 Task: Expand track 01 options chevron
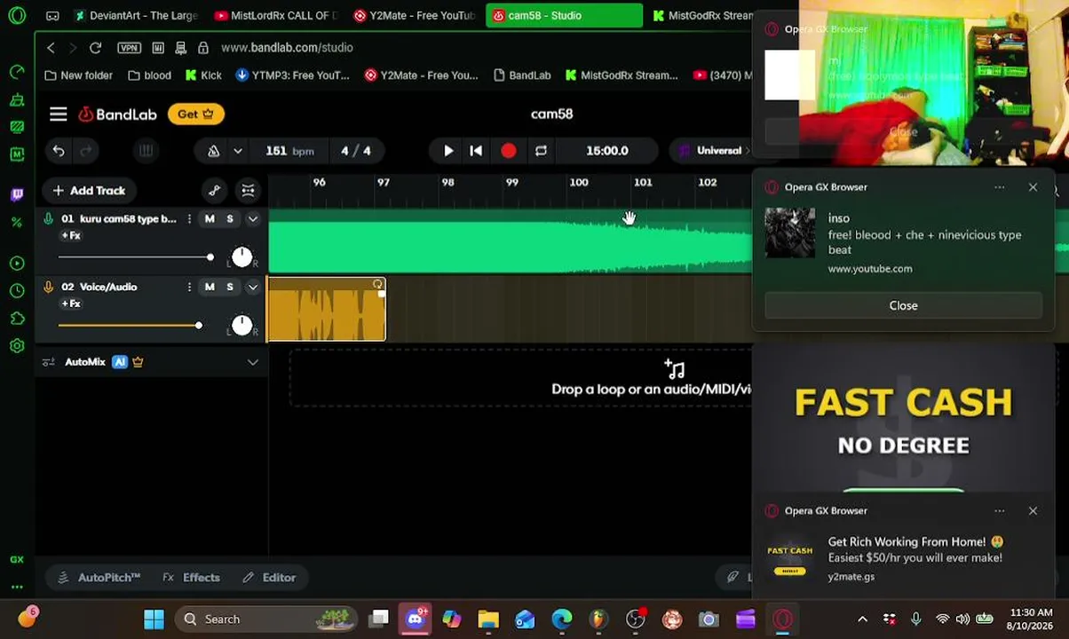(x=253, y=218)
